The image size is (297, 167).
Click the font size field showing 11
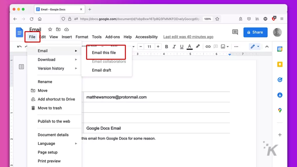(149, 47)
